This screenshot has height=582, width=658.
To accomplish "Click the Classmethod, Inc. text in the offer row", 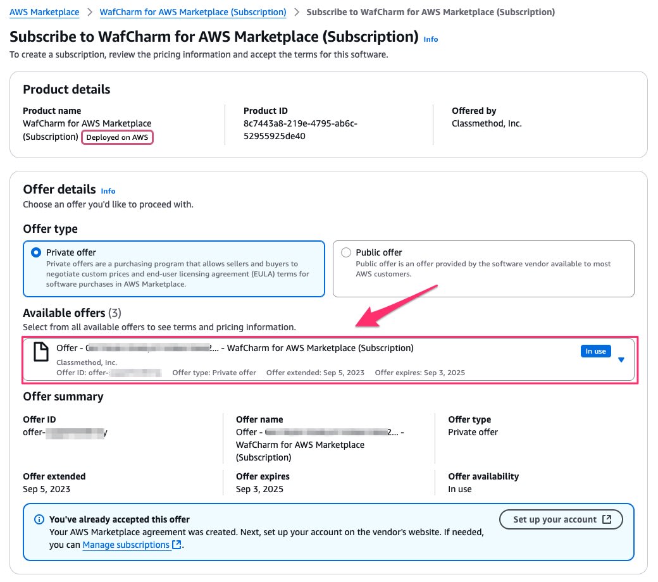I will coord(87,362).
